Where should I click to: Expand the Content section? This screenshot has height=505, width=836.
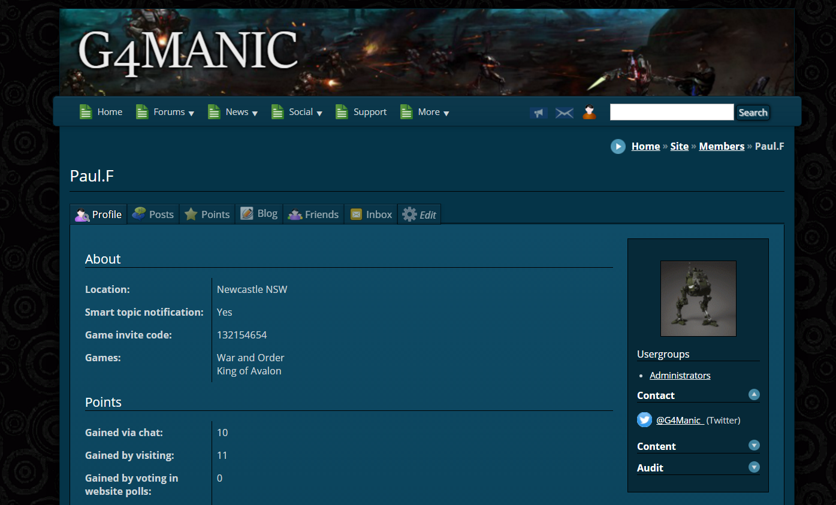click(754, 446)
